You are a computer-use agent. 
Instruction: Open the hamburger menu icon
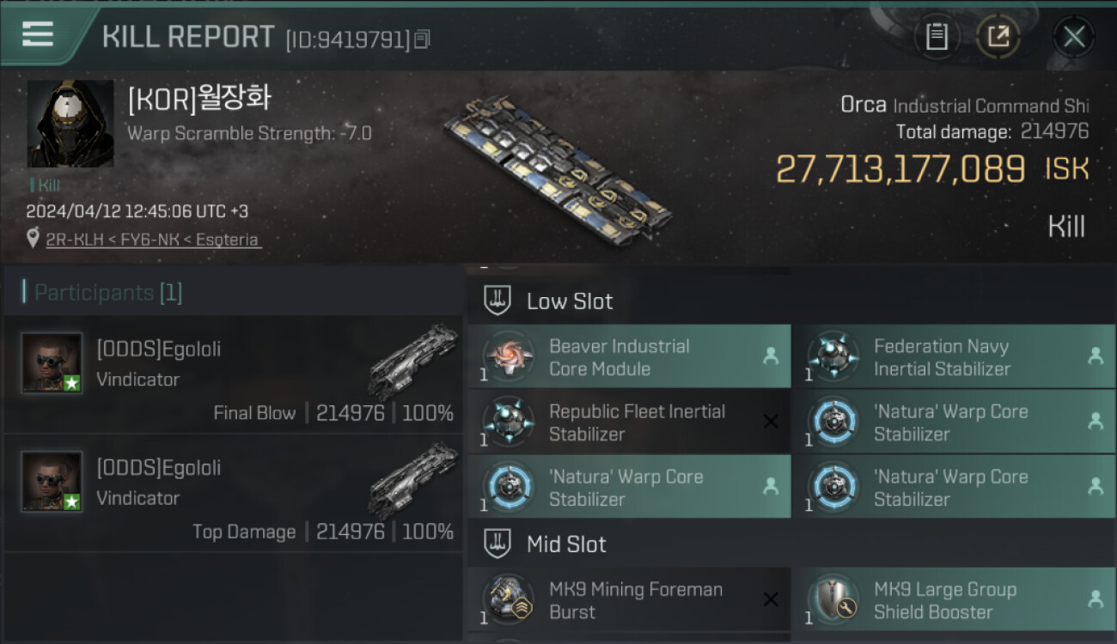pyautogui.click(x=38, y=34)
